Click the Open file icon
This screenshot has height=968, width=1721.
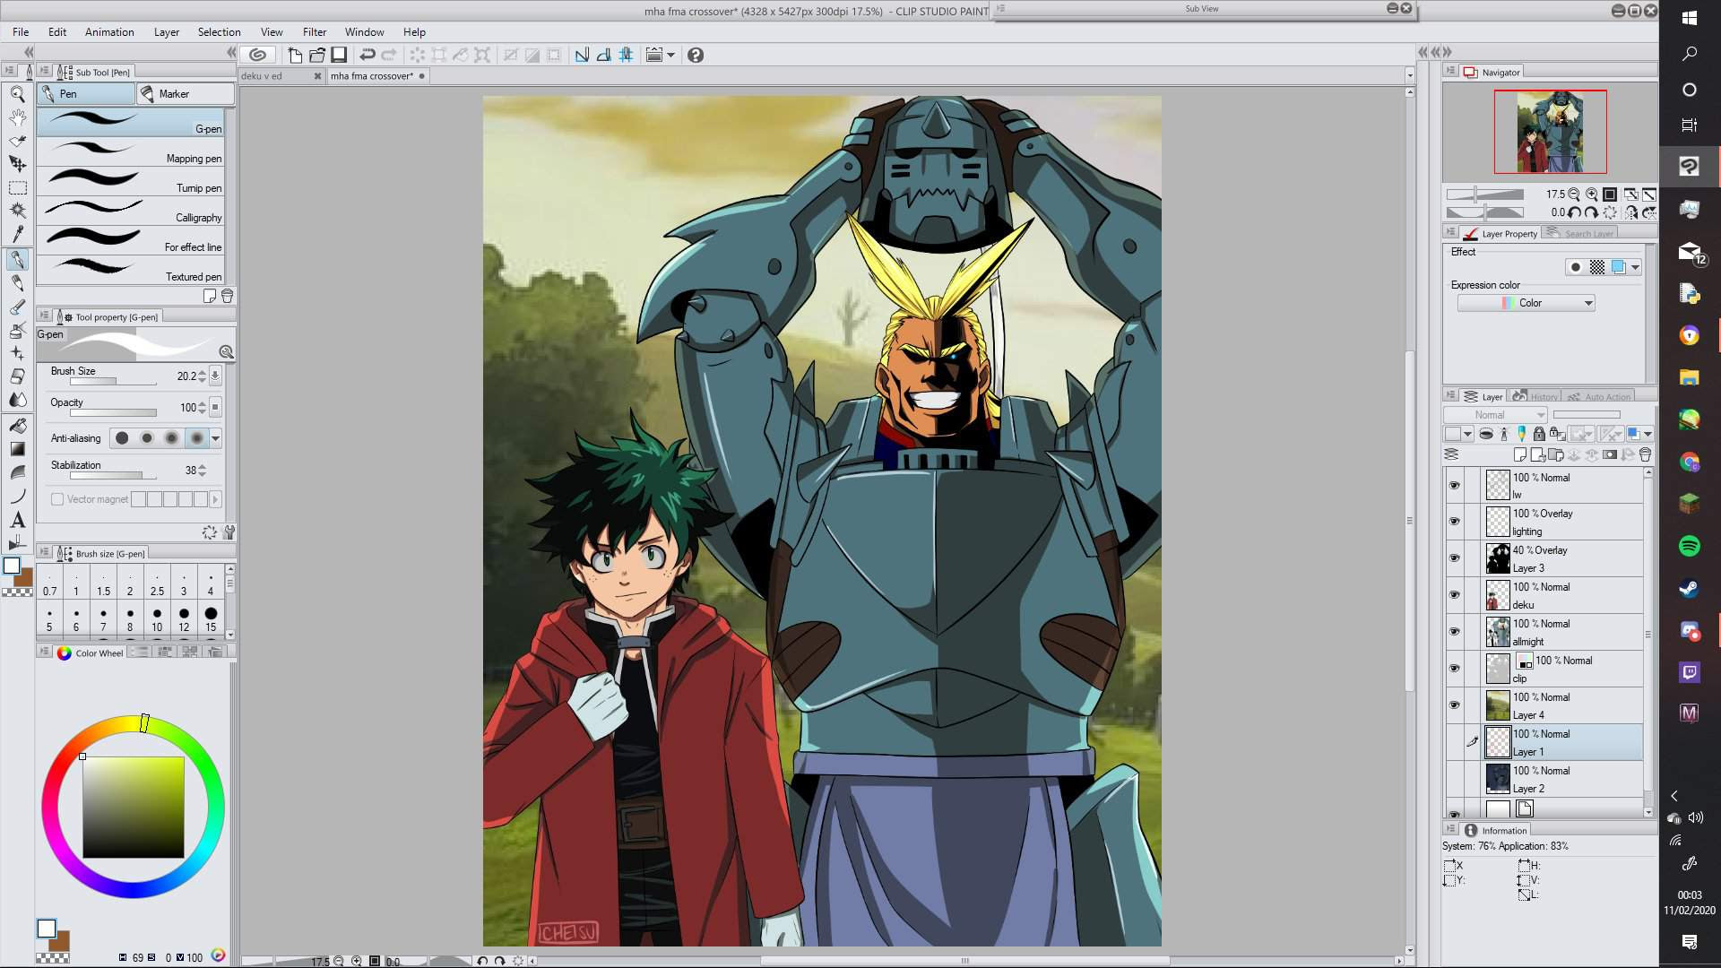(x=316, y=56)
